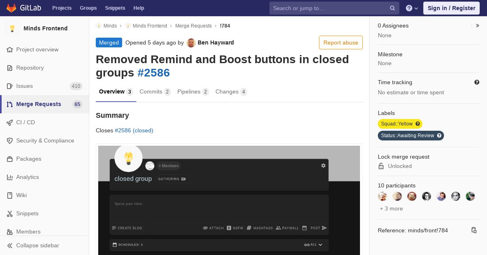
Task: Click the search magnifier icon
Action: pyautogui.click(x=392, y=8)
